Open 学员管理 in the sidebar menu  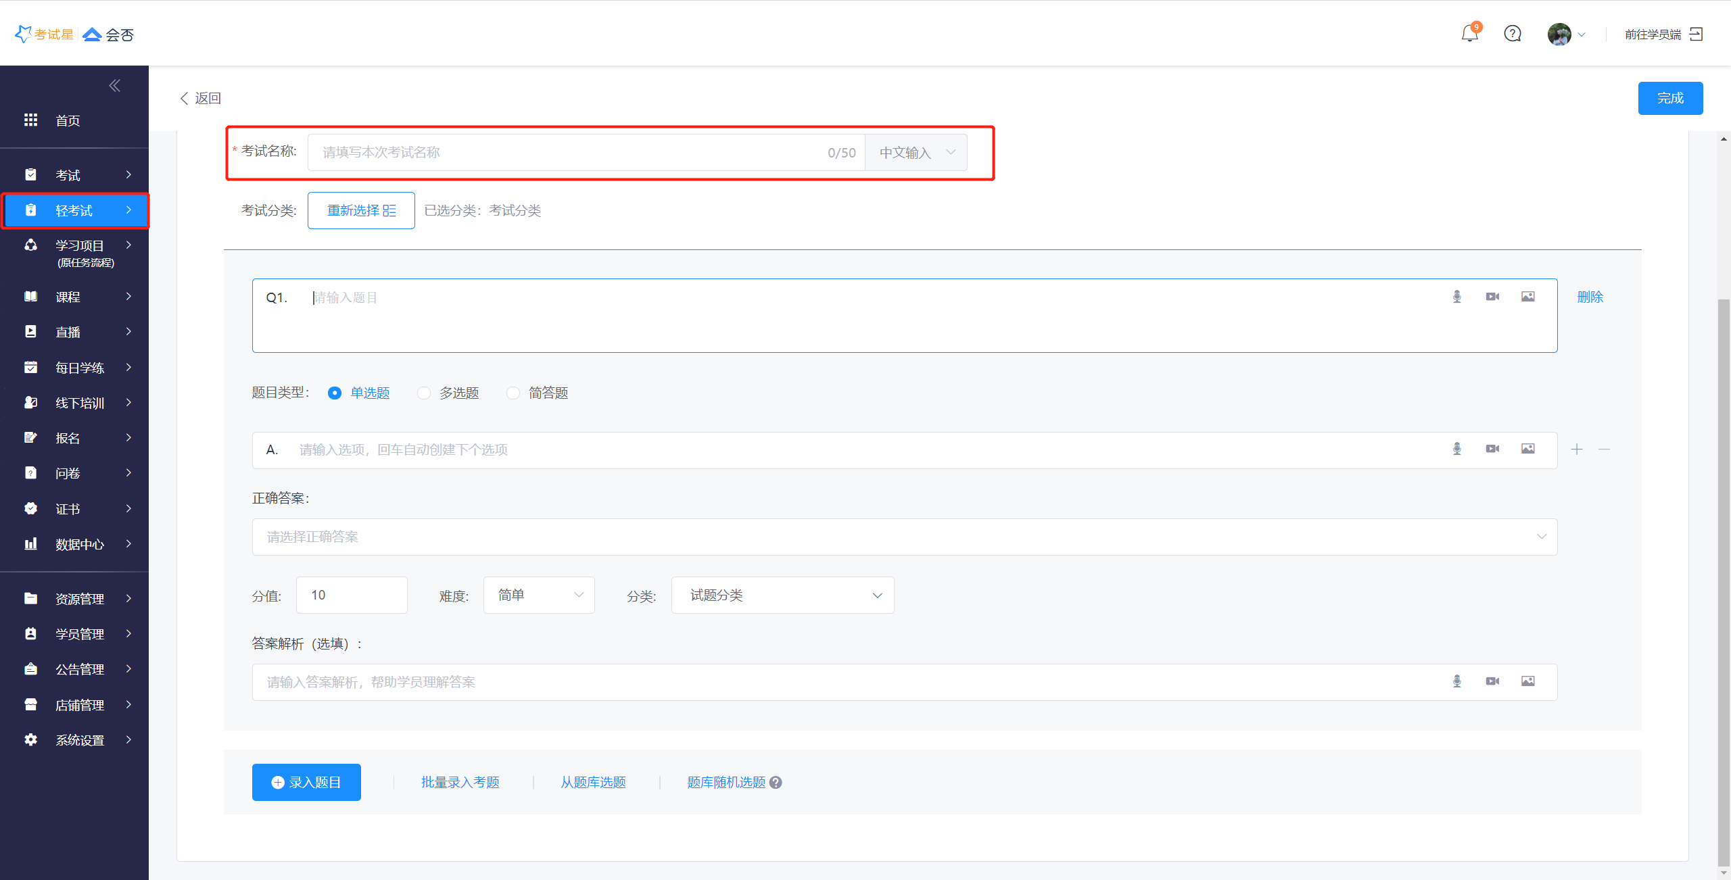(79, 634)
